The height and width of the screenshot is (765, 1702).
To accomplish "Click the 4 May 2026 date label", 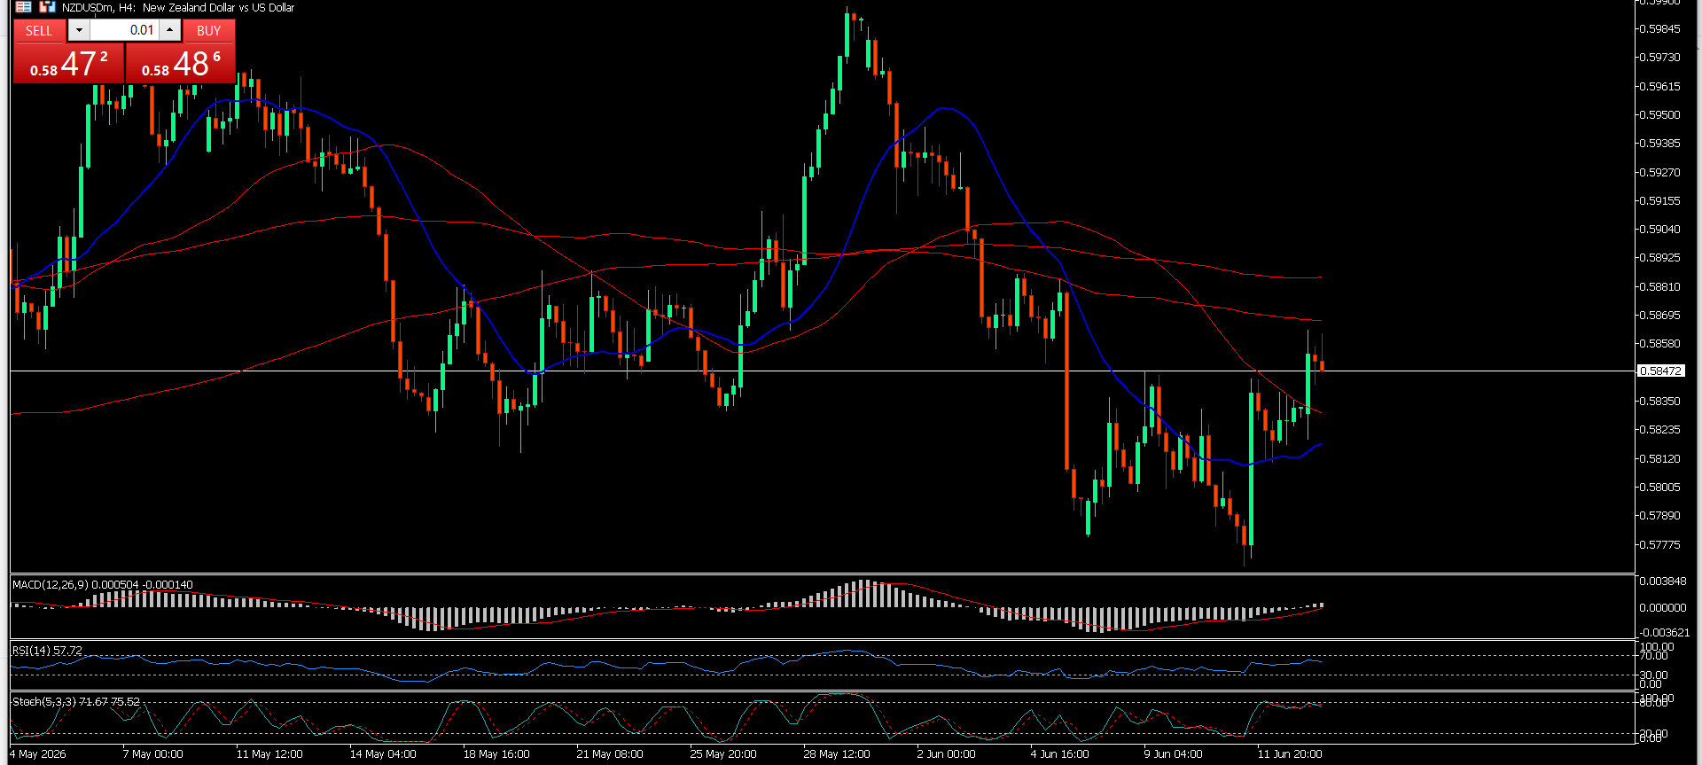I will click(38, 754).
